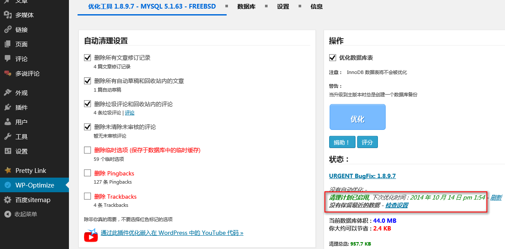Click the 957.7 KB cleanup total

(360, 244)
